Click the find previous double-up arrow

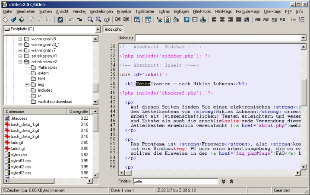click(x=231, y=182)
